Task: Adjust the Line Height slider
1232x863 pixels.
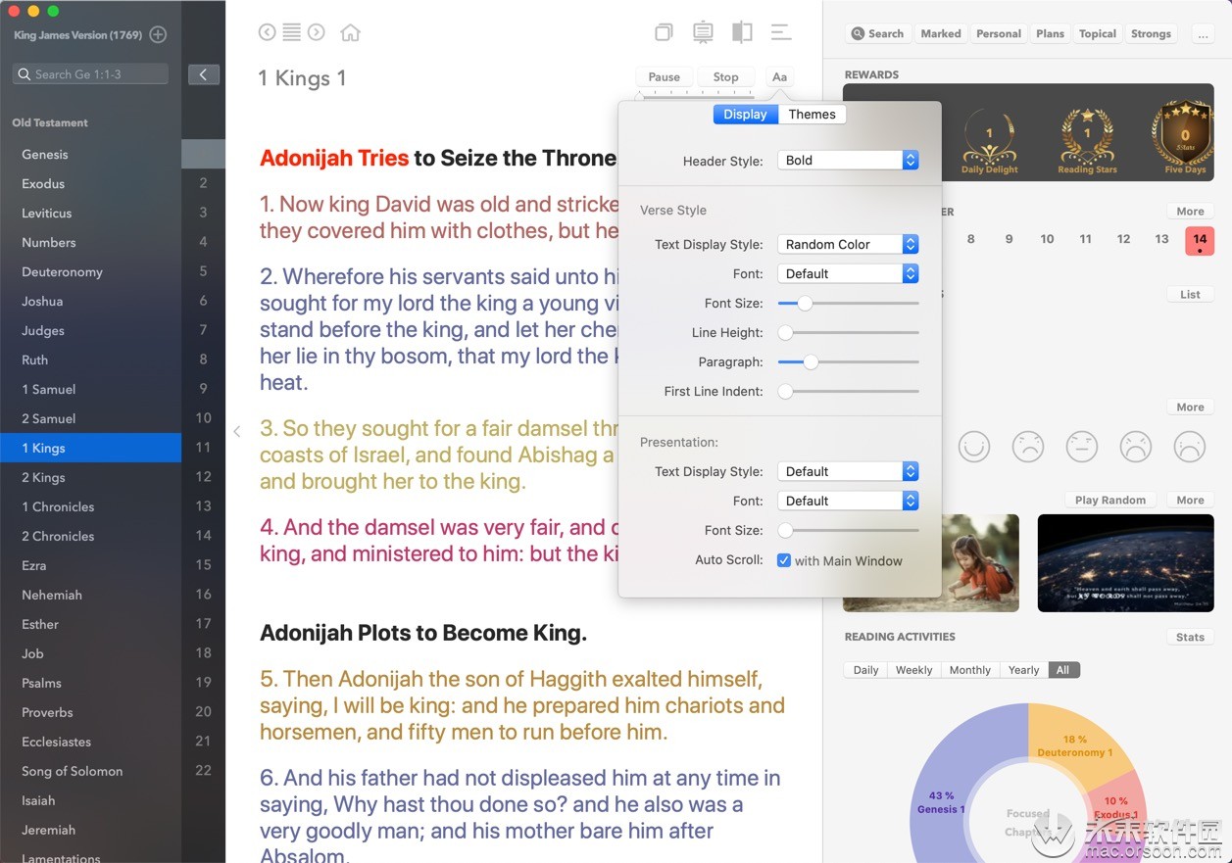Action: click(x=849, y=333)
